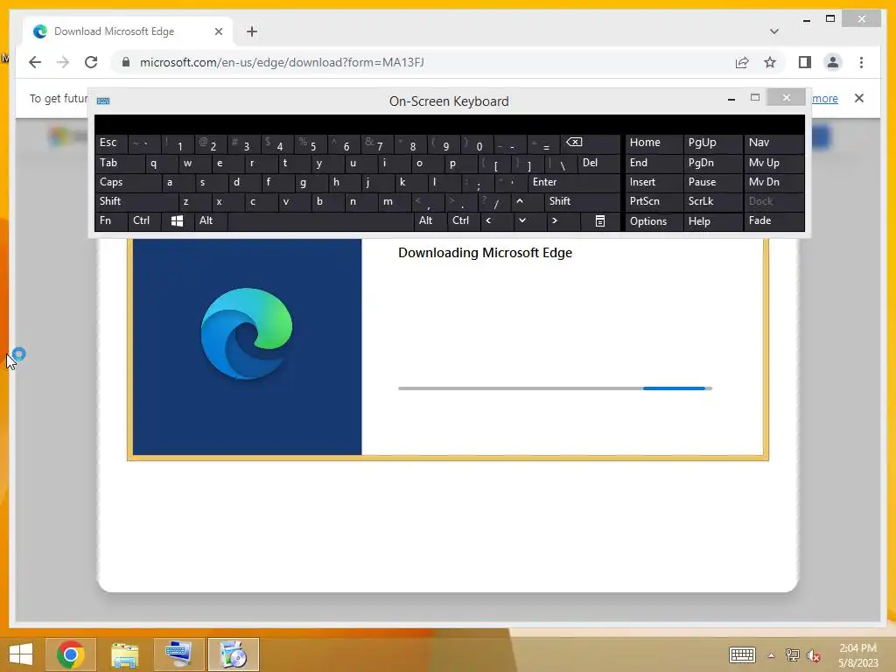Tap the Windows logo key on keyboard
This screenshot has width=896, height=672.
177,220
